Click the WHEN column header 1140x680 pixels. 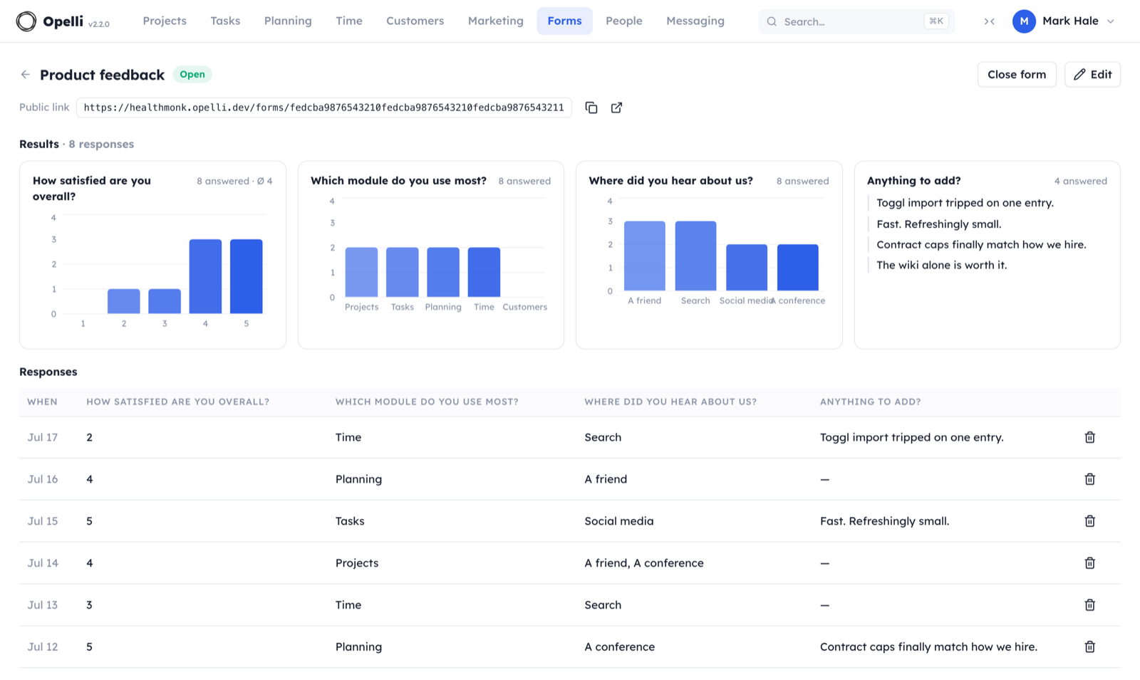click(x=42, y=402)
